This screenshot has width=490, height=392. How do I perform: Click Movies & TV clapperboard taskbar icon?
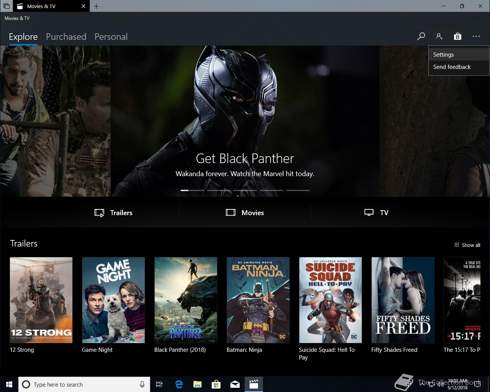[254, 384]
